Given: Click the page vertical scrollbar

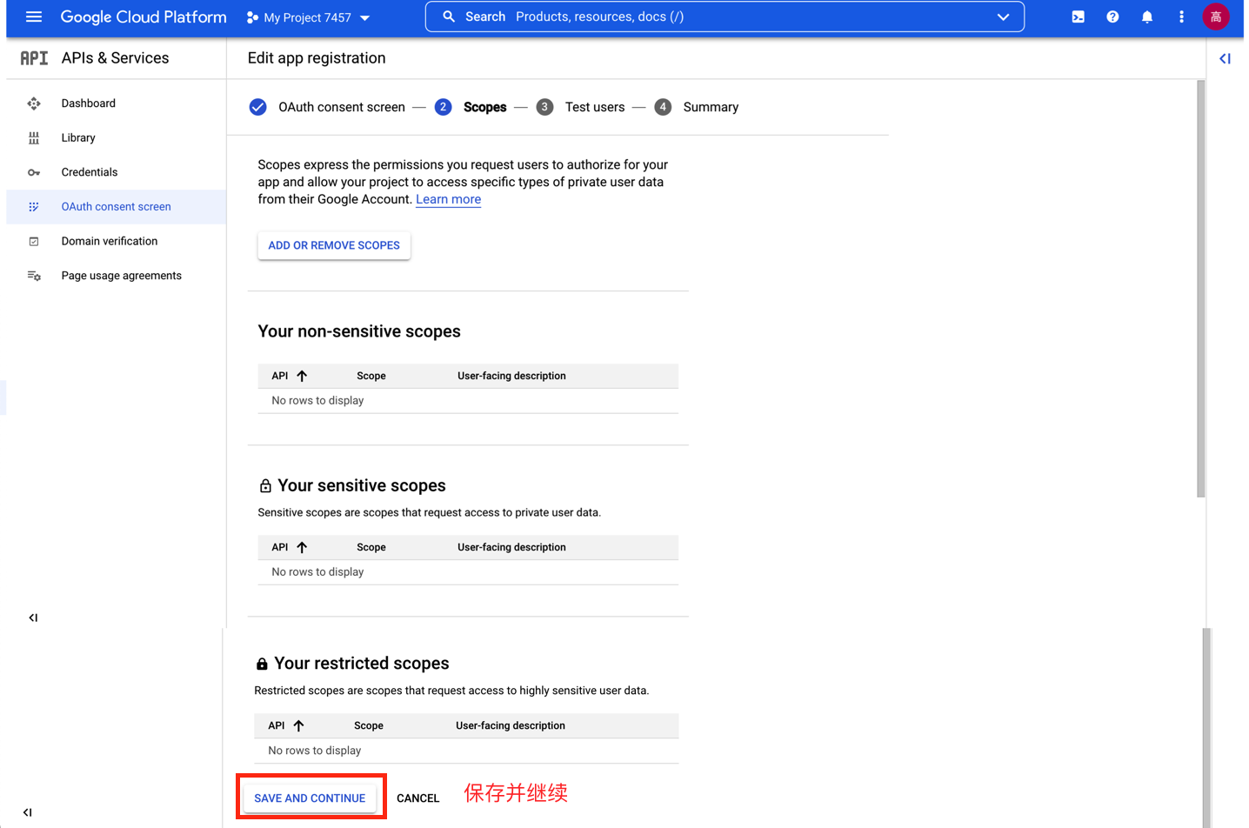Looking at the screenshot, I should (x=1201, y=289).
